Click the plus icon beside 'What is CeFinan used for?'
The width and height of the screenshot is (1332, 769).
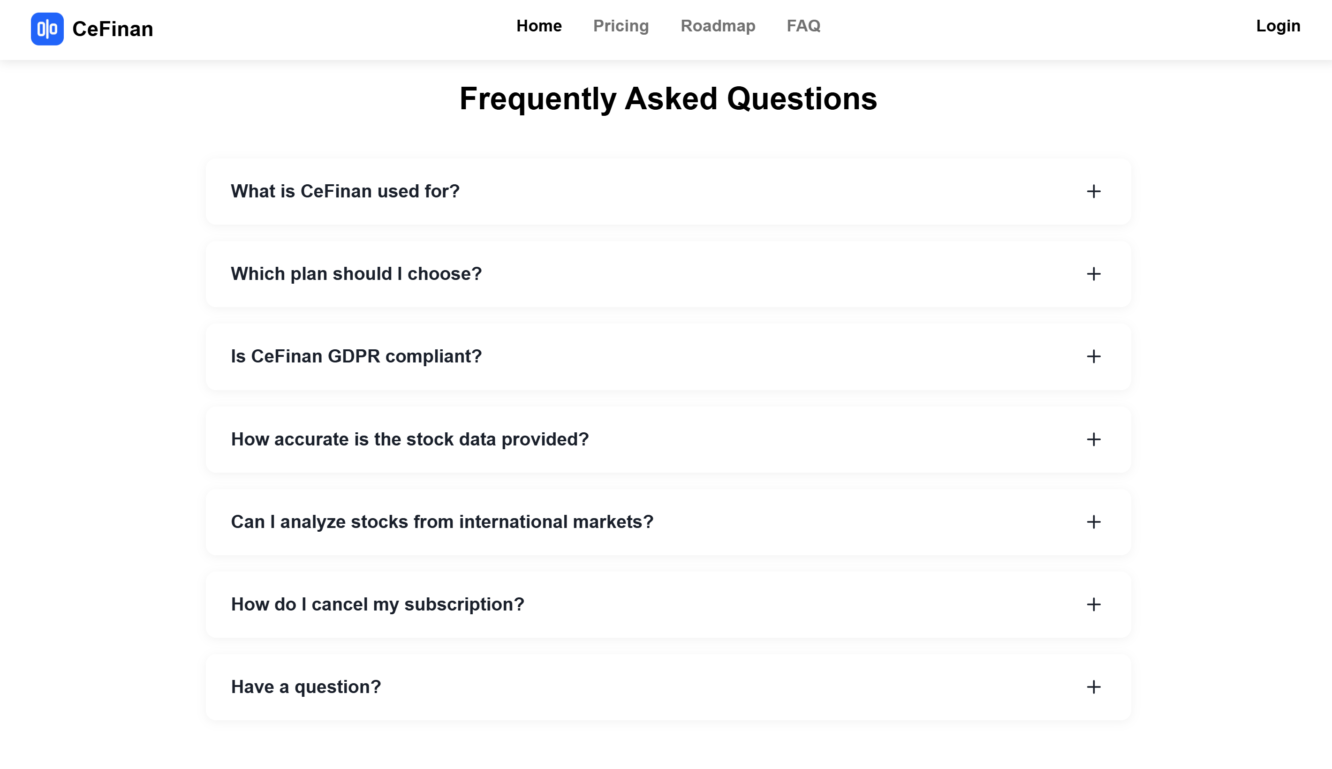coord(1094,191)
